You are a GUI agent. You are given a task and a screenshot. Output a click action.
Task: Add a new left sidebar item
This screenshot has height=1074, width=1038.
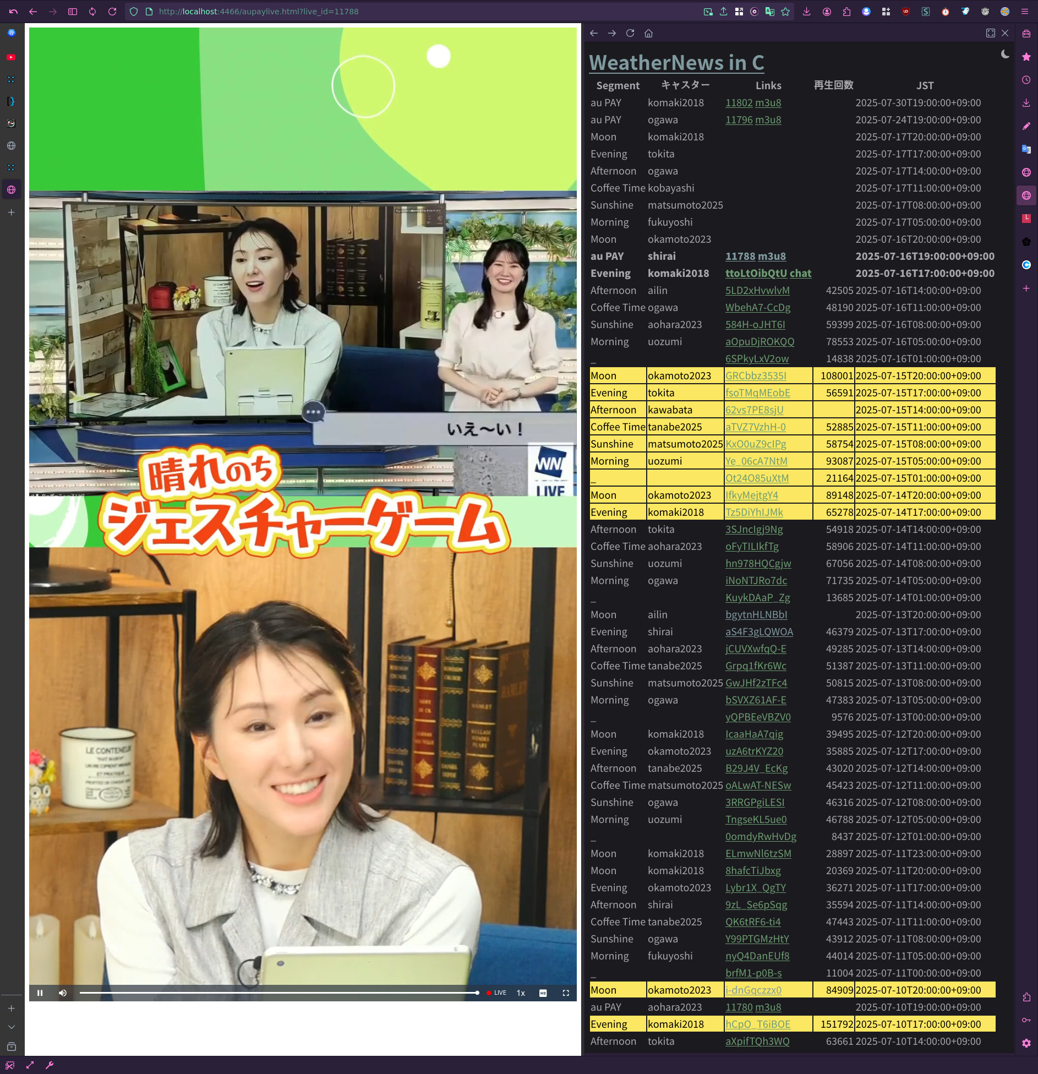11,212
